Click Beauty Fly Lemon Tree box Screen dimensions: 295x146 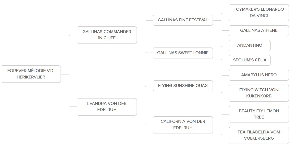coord(259,114)
